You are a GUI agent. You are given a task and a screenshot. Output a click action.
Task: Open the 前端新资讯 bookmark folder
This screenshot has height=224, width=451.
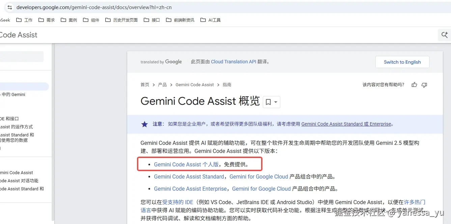(180, 20)
